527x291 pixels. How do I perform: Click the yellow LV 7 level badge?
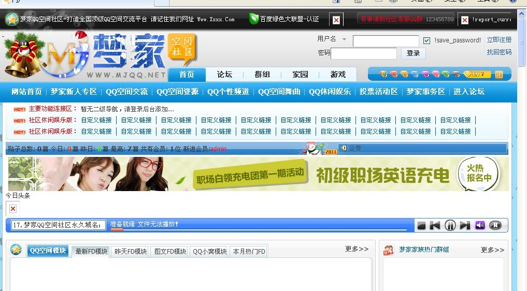477,74
